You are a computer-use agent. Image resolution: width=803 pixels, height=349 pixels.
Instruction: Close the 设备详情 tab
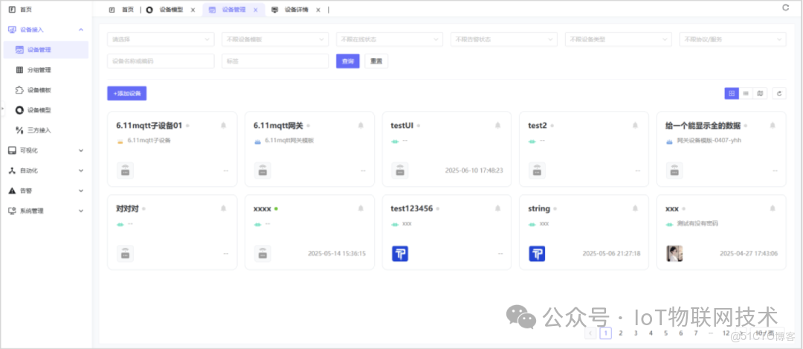pos(318,10)
